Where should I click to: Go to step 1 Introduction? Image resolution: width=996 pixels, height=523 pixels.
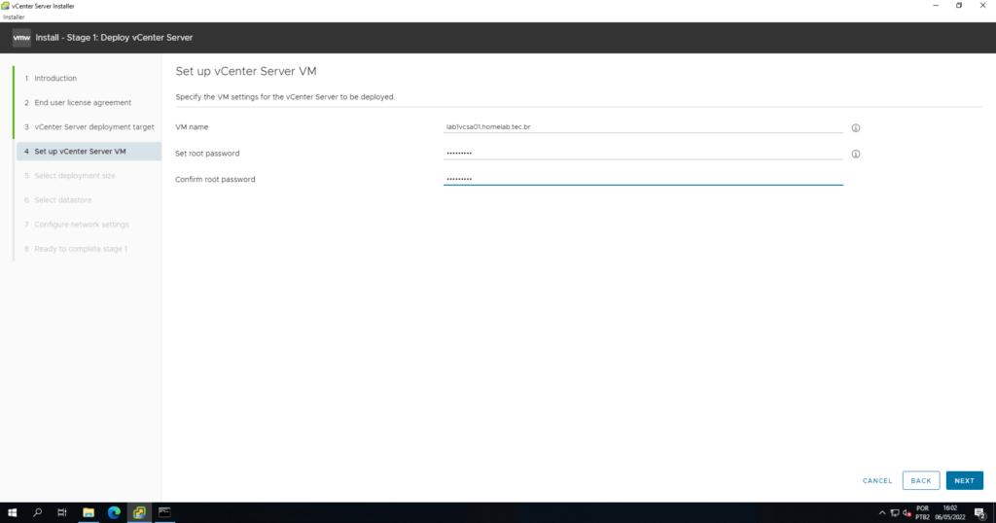click(55, 78)
